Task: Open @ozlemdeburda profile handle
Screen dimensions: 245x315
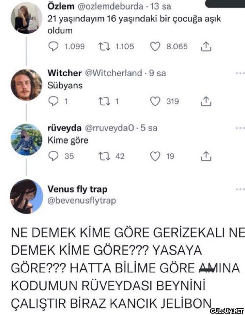Action: click(x=110, y=6)
